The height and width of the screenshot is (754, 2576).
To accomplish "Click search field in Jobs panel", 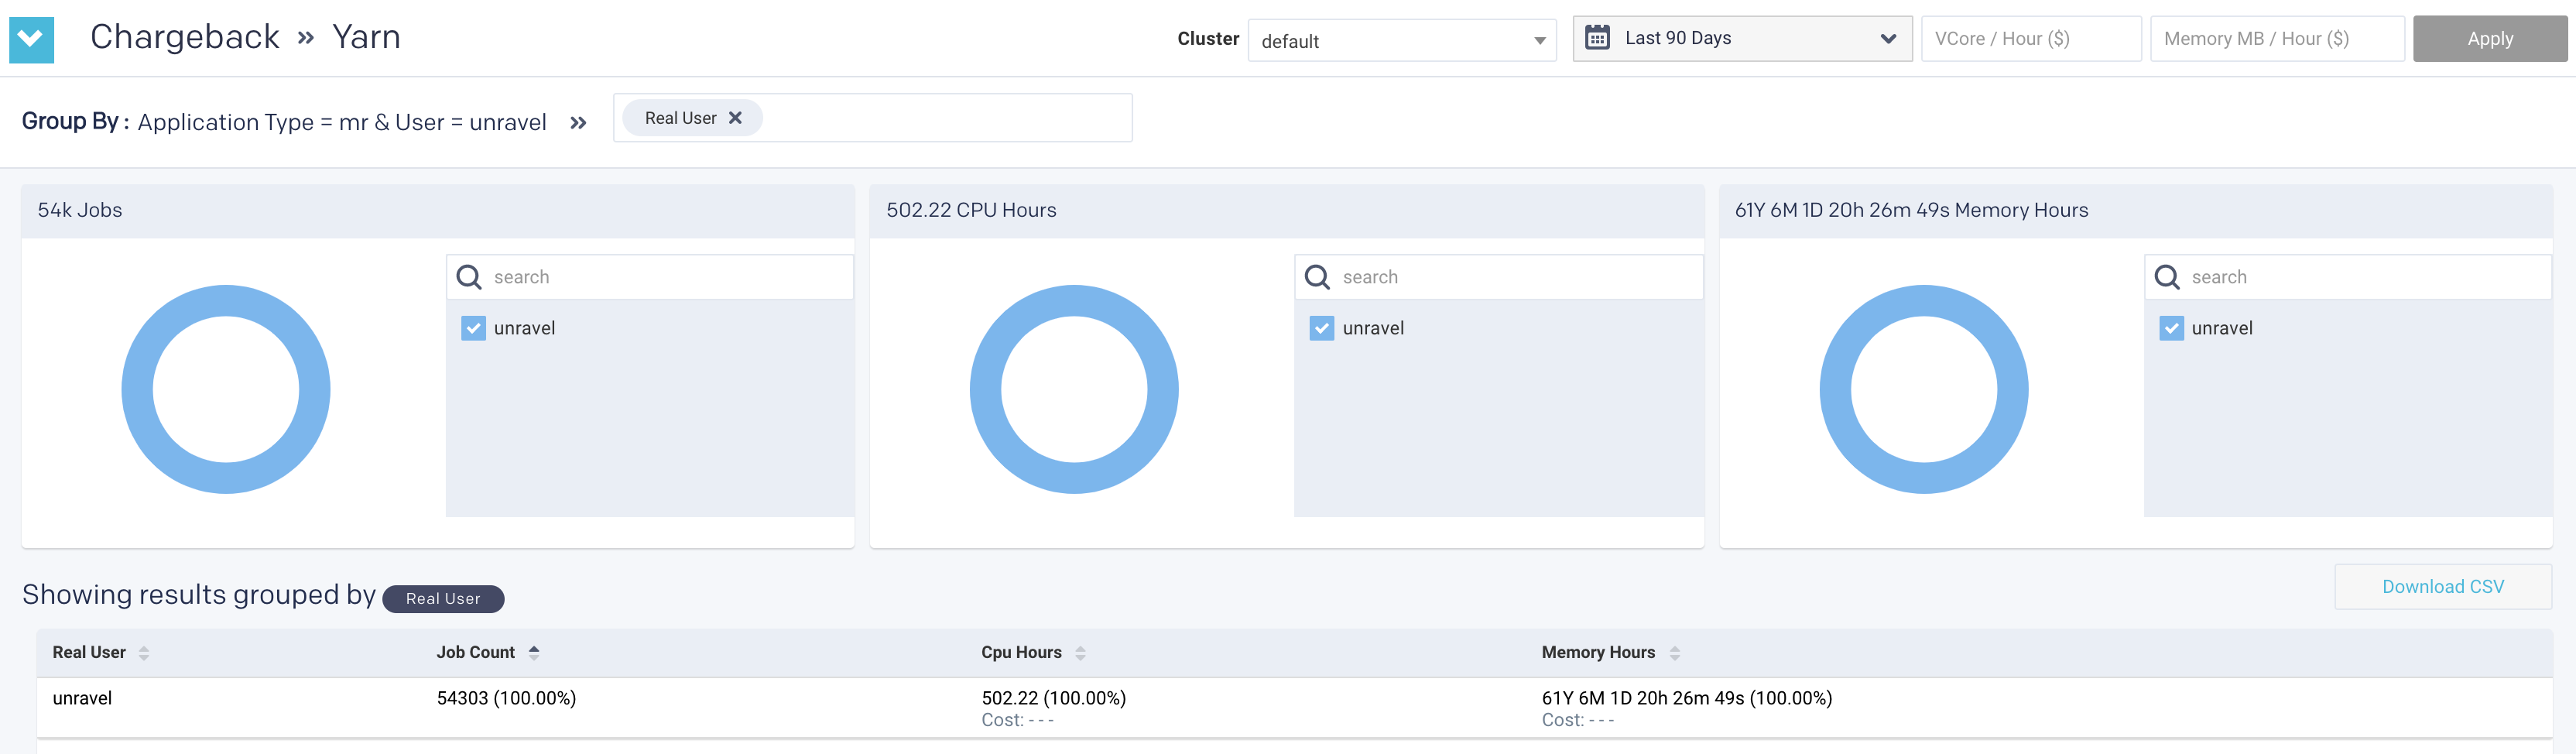I will point(650,277).
